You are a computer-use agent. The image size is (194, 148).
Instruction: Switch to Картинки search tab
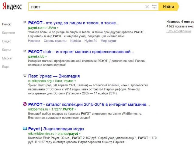click(8, 33)
